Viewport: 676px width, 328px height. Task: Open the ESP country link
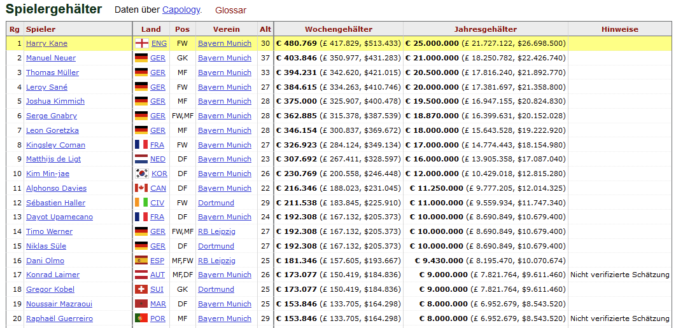[x=157, y=261]
